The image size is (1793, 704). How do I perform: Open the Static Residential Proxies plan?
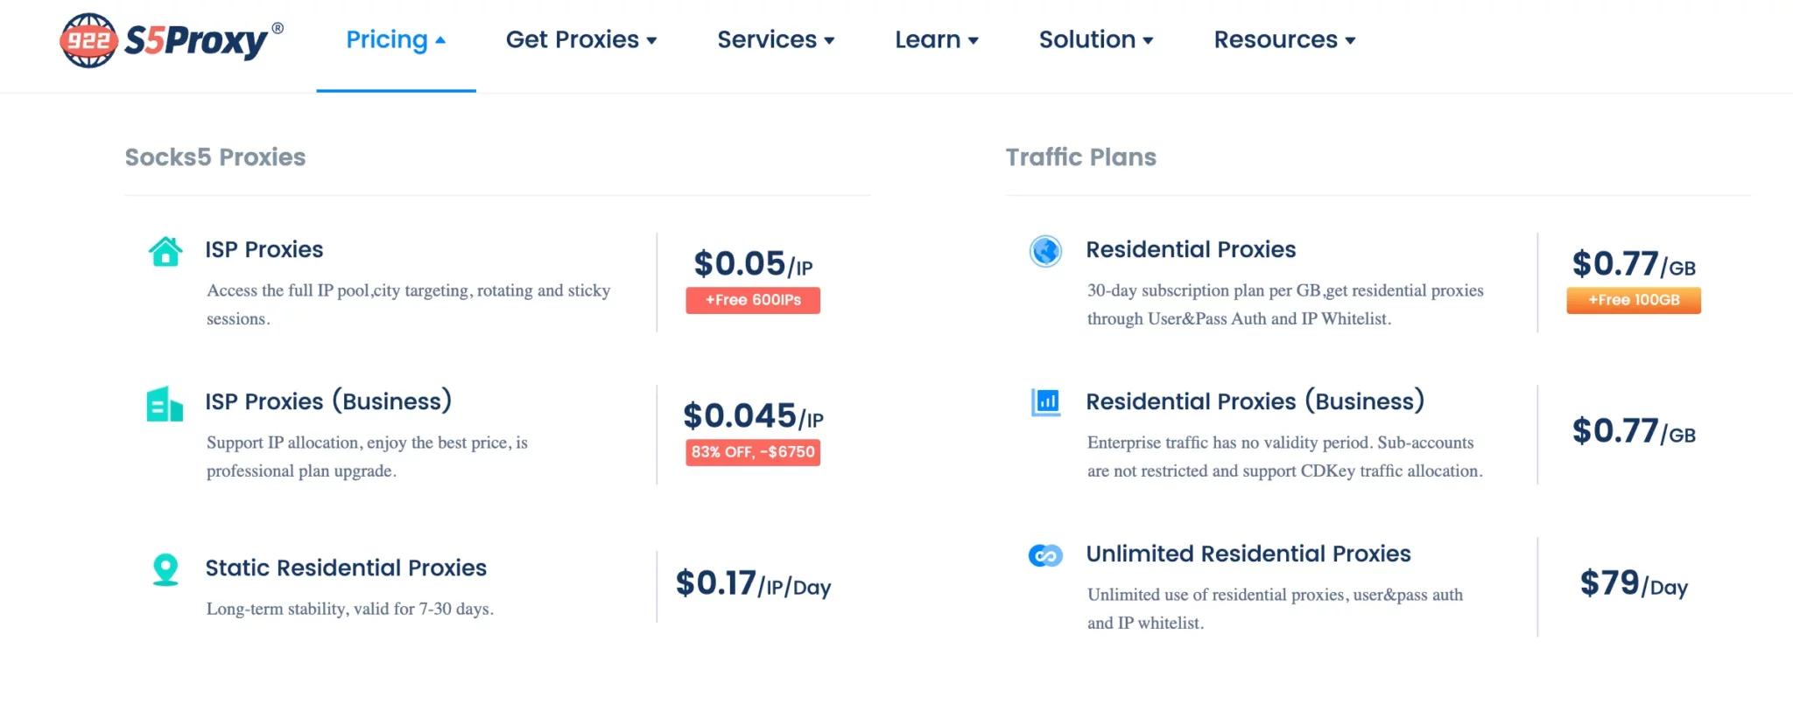click(346, 568)
